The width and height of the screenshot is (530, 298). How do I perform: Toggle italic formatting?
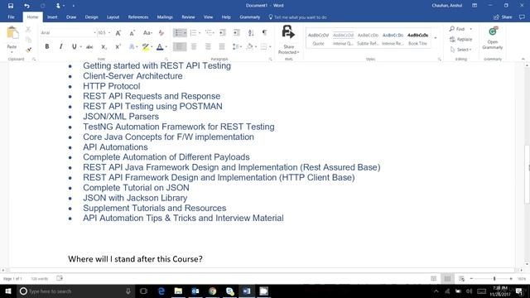pos(60,46)
